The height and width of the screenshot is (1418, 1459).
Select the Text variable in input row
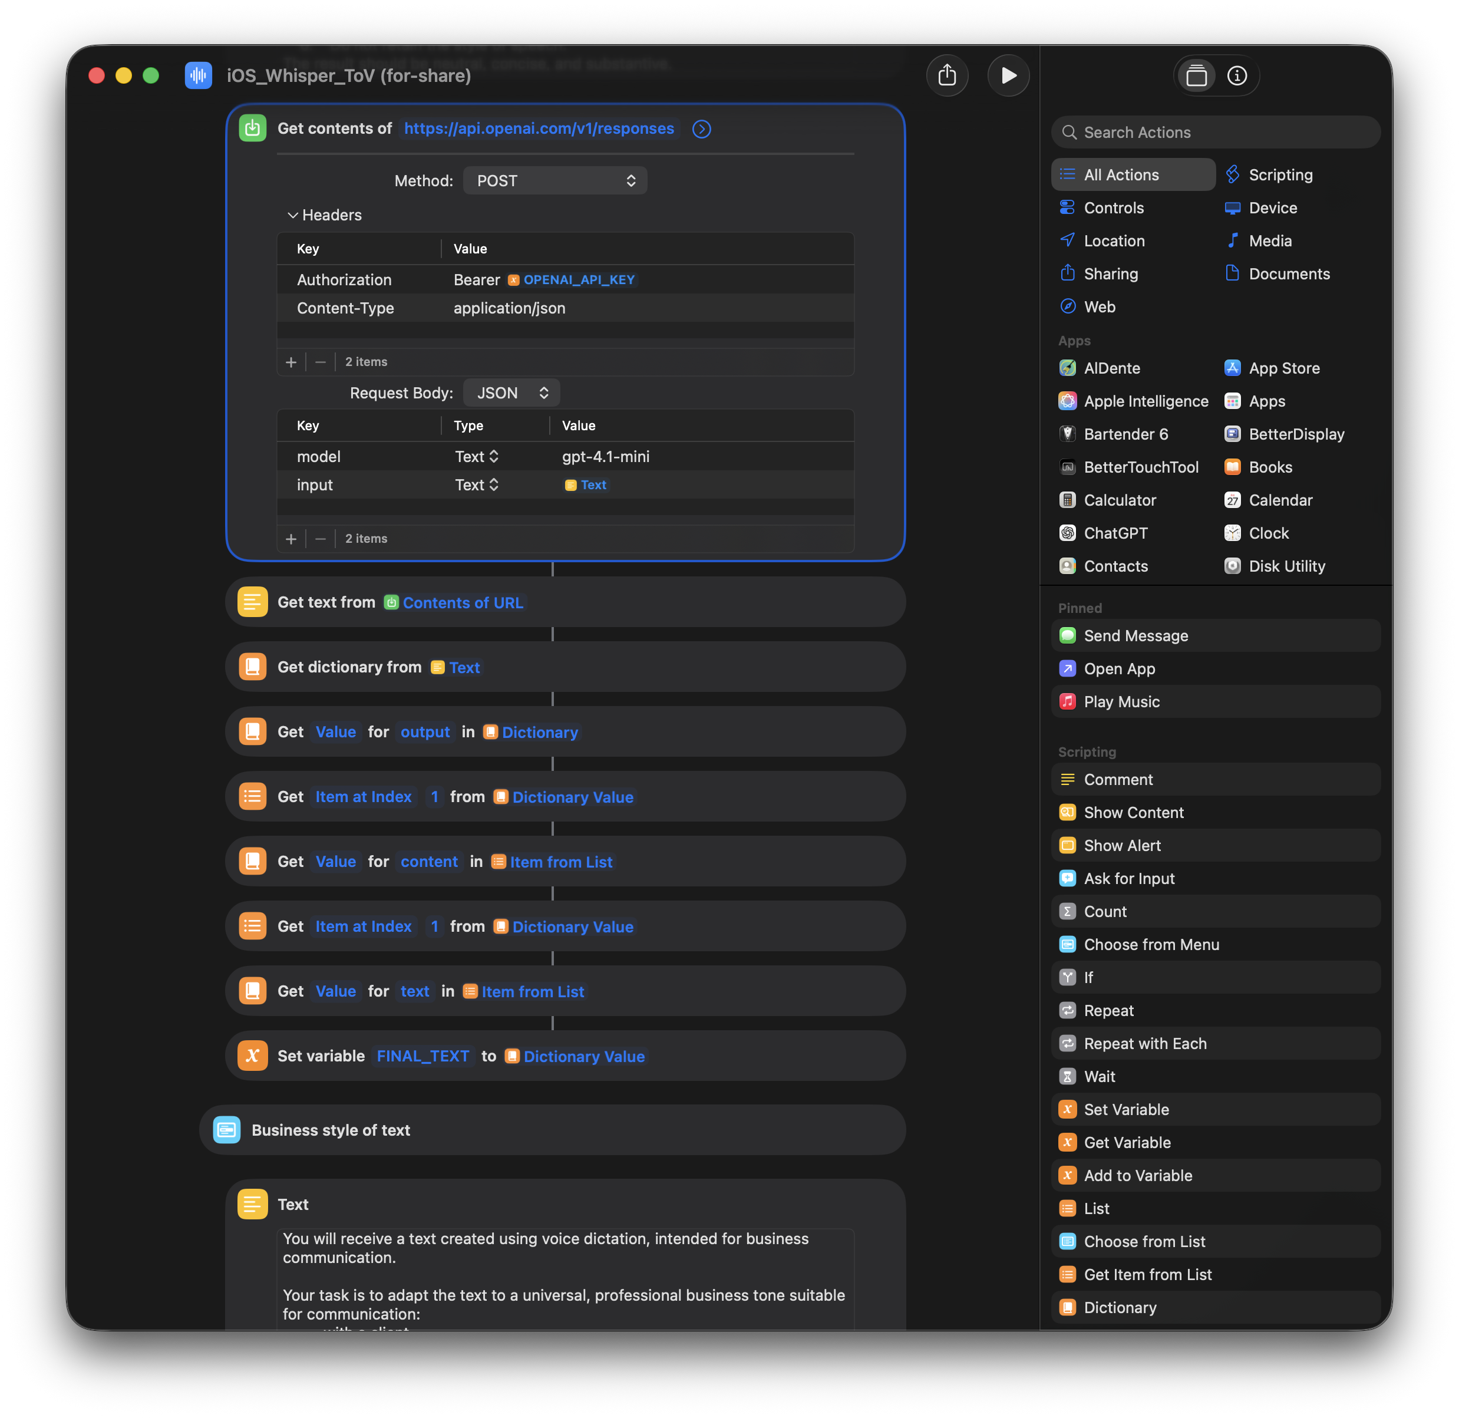[585, 485]
